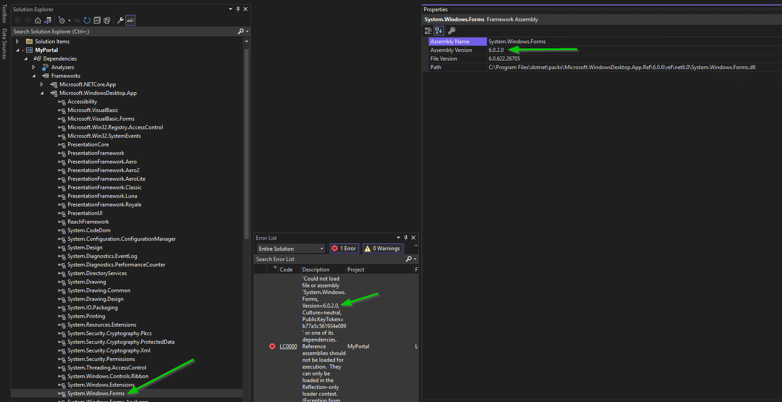Pin the Solution Explorer panel (auto hide)
The image size is (782, 402).
238,9
